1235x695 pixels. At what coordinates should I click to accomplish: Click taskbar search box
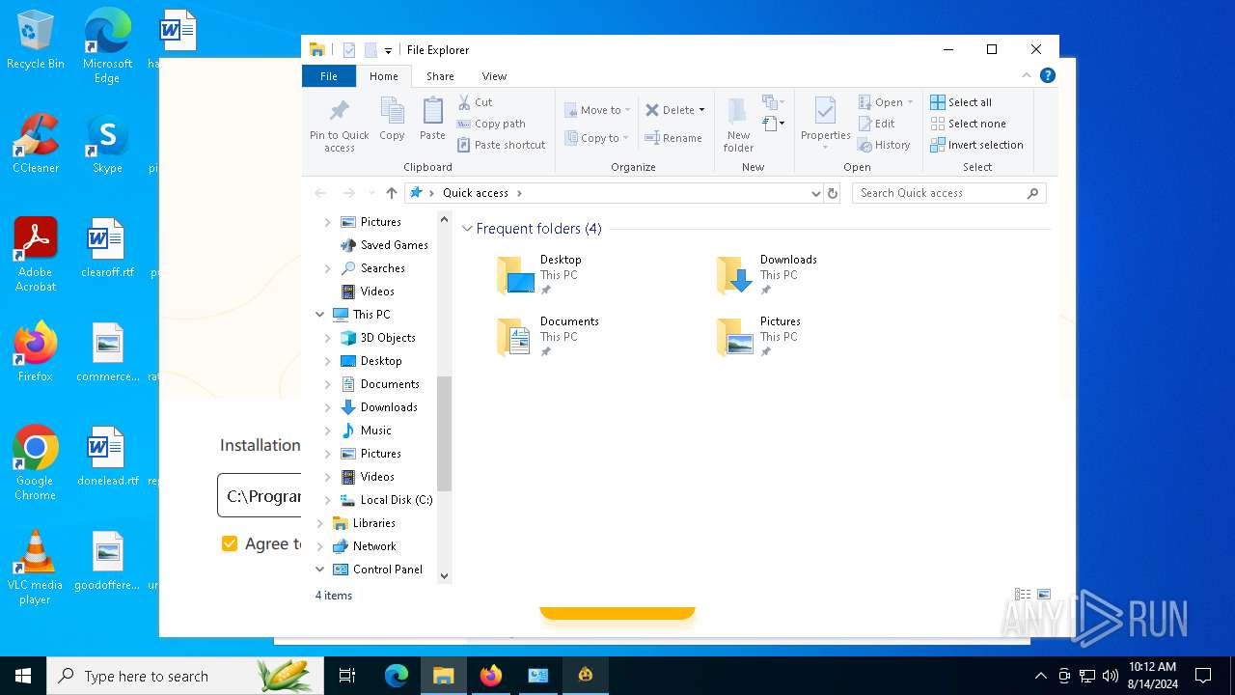(x=185, y=676)
